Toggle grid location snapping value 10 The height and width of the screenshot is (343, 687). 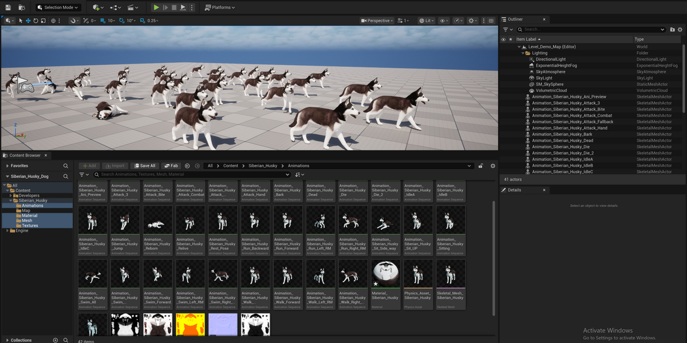click(109, 21)
